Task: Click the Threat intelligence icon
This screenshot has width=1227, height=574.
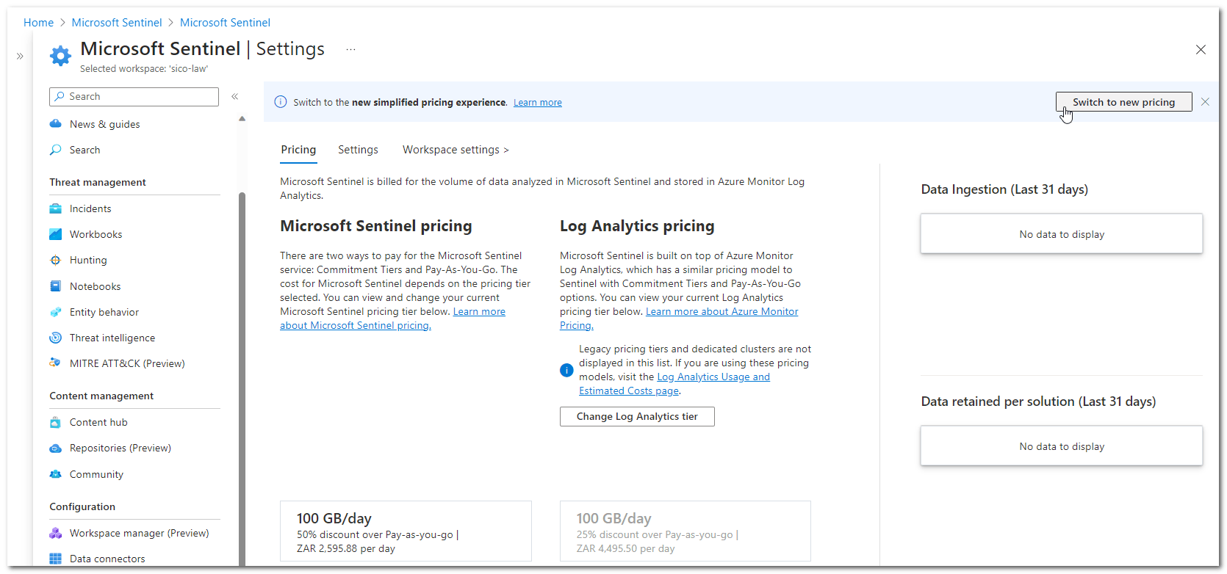Action: pyautogui.click(x=55, y=338)
